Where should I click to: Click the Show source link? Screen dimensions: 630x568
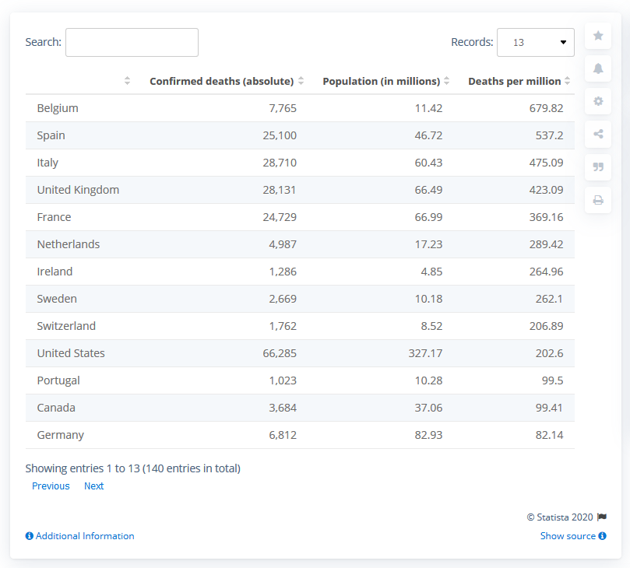coord(568,536)
